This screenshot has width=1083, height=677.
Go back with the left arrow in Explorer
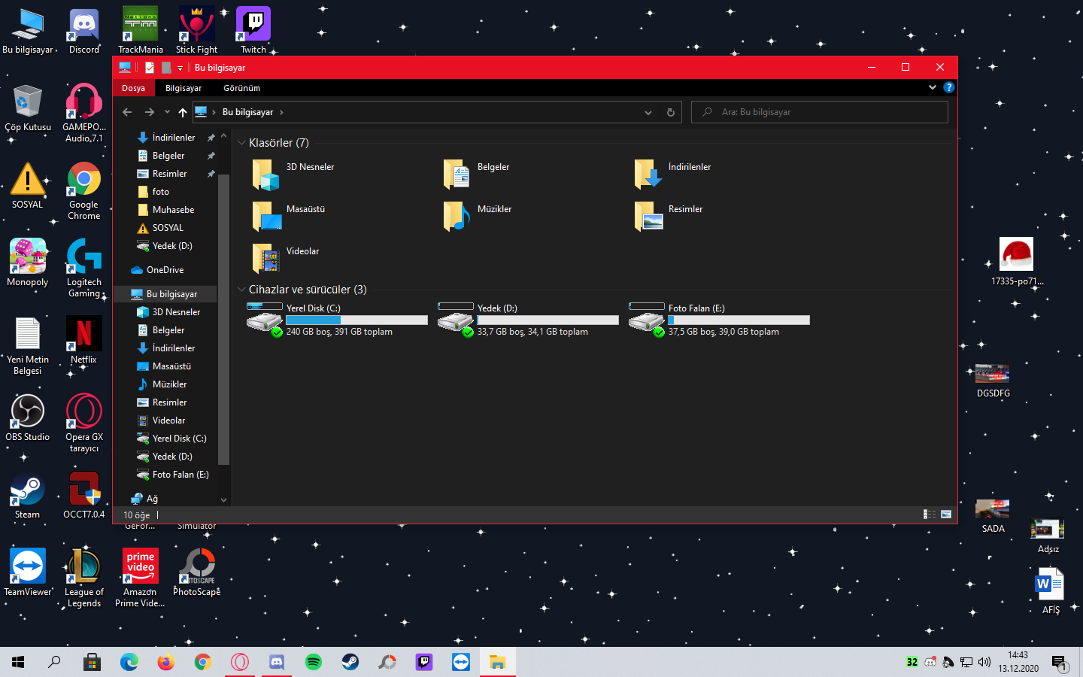[x=127, y=112]
